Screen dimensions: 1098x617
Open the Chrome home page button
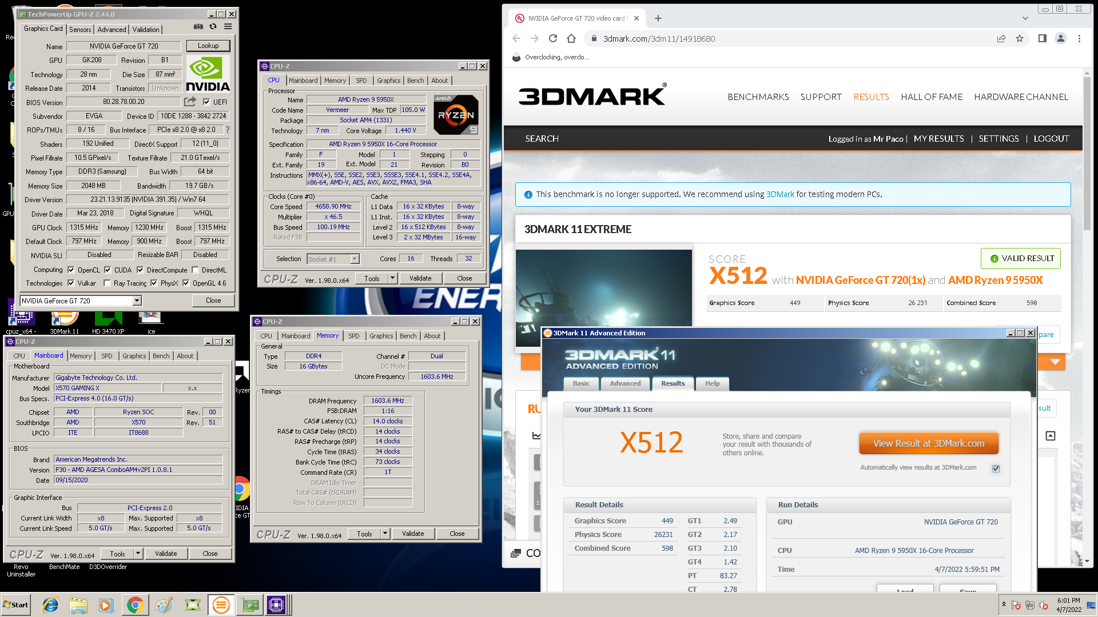tap(571, 38)
